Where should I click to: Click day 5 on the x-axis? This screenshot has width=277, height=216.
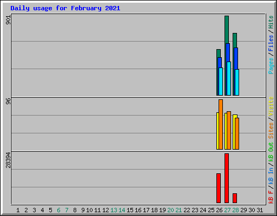pyautogui.click(x=50, y=210)
